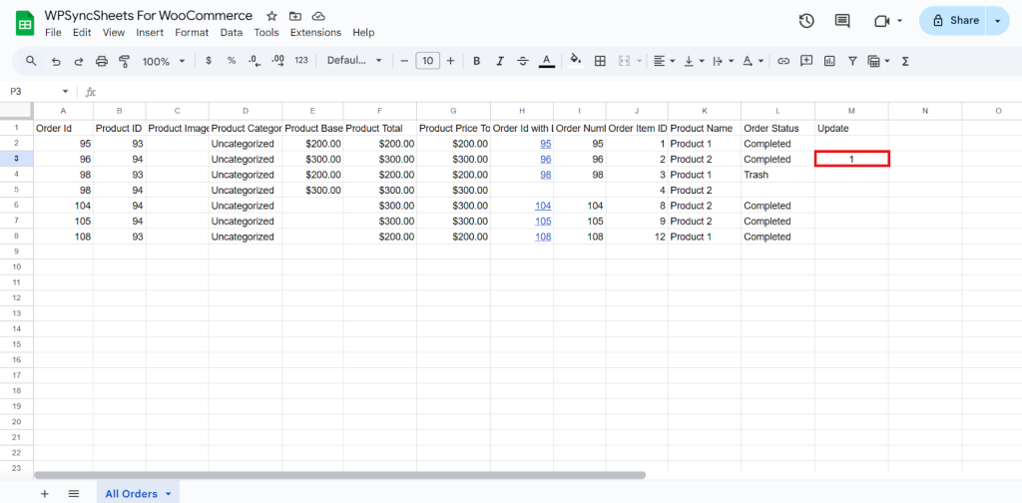Open the Edit menu
This screenshot has width=1022, height=503.
[x=82, y=33]
